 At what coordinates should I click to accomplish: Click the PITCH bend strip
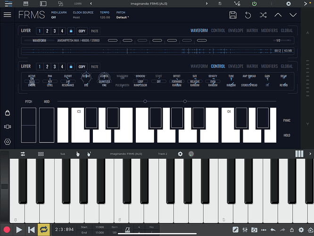pos(29,126)
